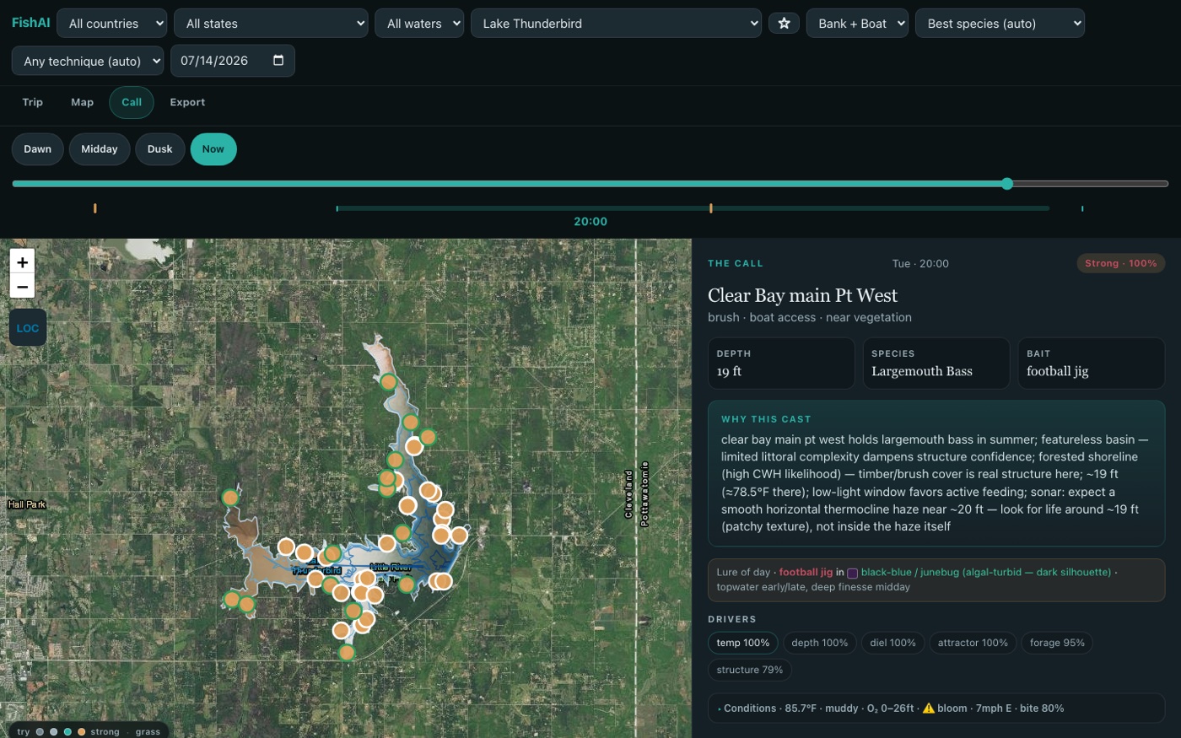Open the calendar picker icon in date field
Screen dimensions: 1181x738
click(x=278, y=61)
